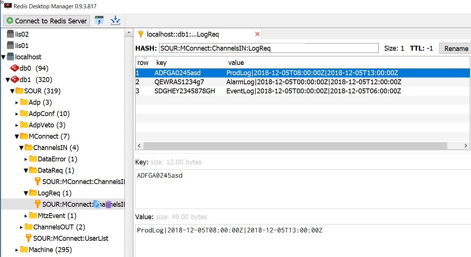
Task: Collapse the LogReq (1) namespace
Action: (x=26, y=193)
